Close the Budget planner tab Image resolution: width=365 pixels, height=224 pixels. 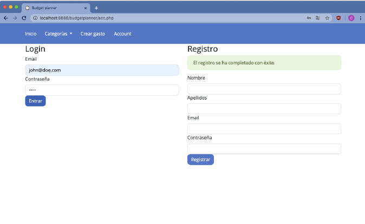pyautogui.click(x=86, y=8)
